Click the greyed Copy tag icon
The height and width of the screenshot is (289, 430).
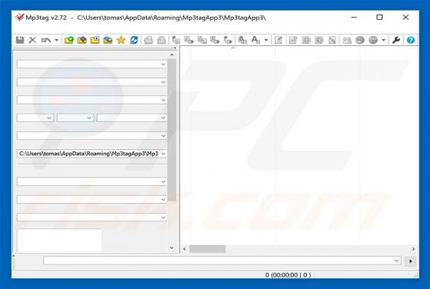click(x=148, y=40)
